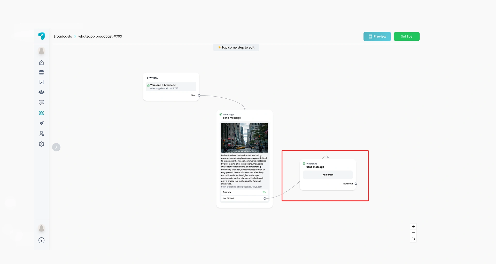Zoom in the canvas with the plus button

(413, 227)
